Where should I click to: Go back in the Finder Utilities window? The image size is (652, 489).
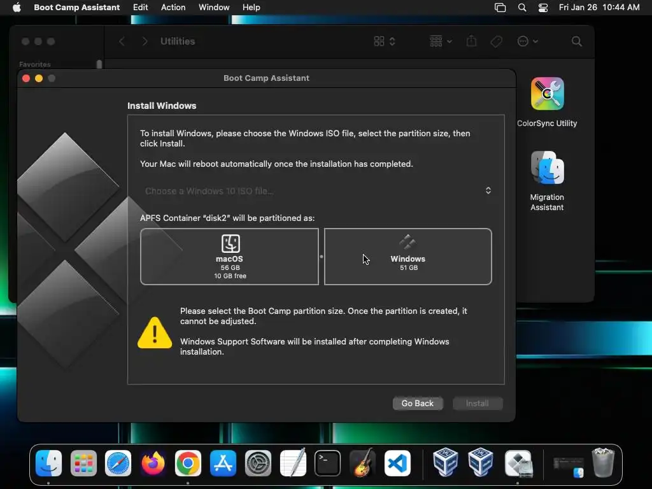coord(122,41)
